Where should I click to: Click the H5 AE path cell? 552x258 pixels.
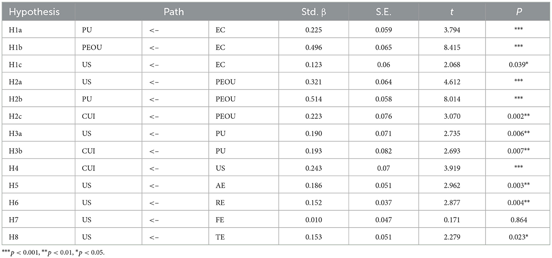(x=244, y=185)
